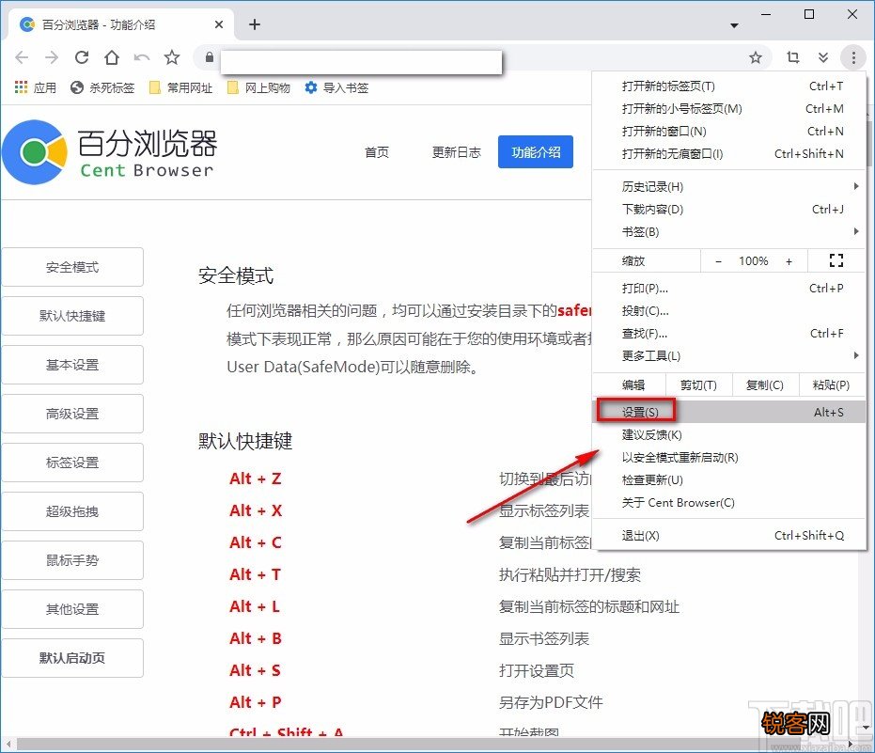Reload the page with refresh icon

pos(82,57)
